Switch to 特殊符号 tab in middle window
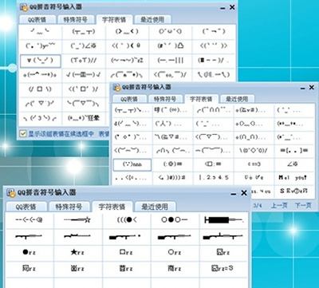Viewport: 319px width, 288px height. 165,99
